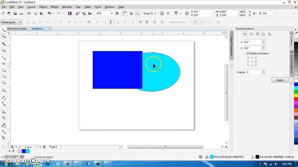Viewport: 298px width, 167px height.
Task: Click the Full-screen preview icon
Action: [x=117, y=13]
